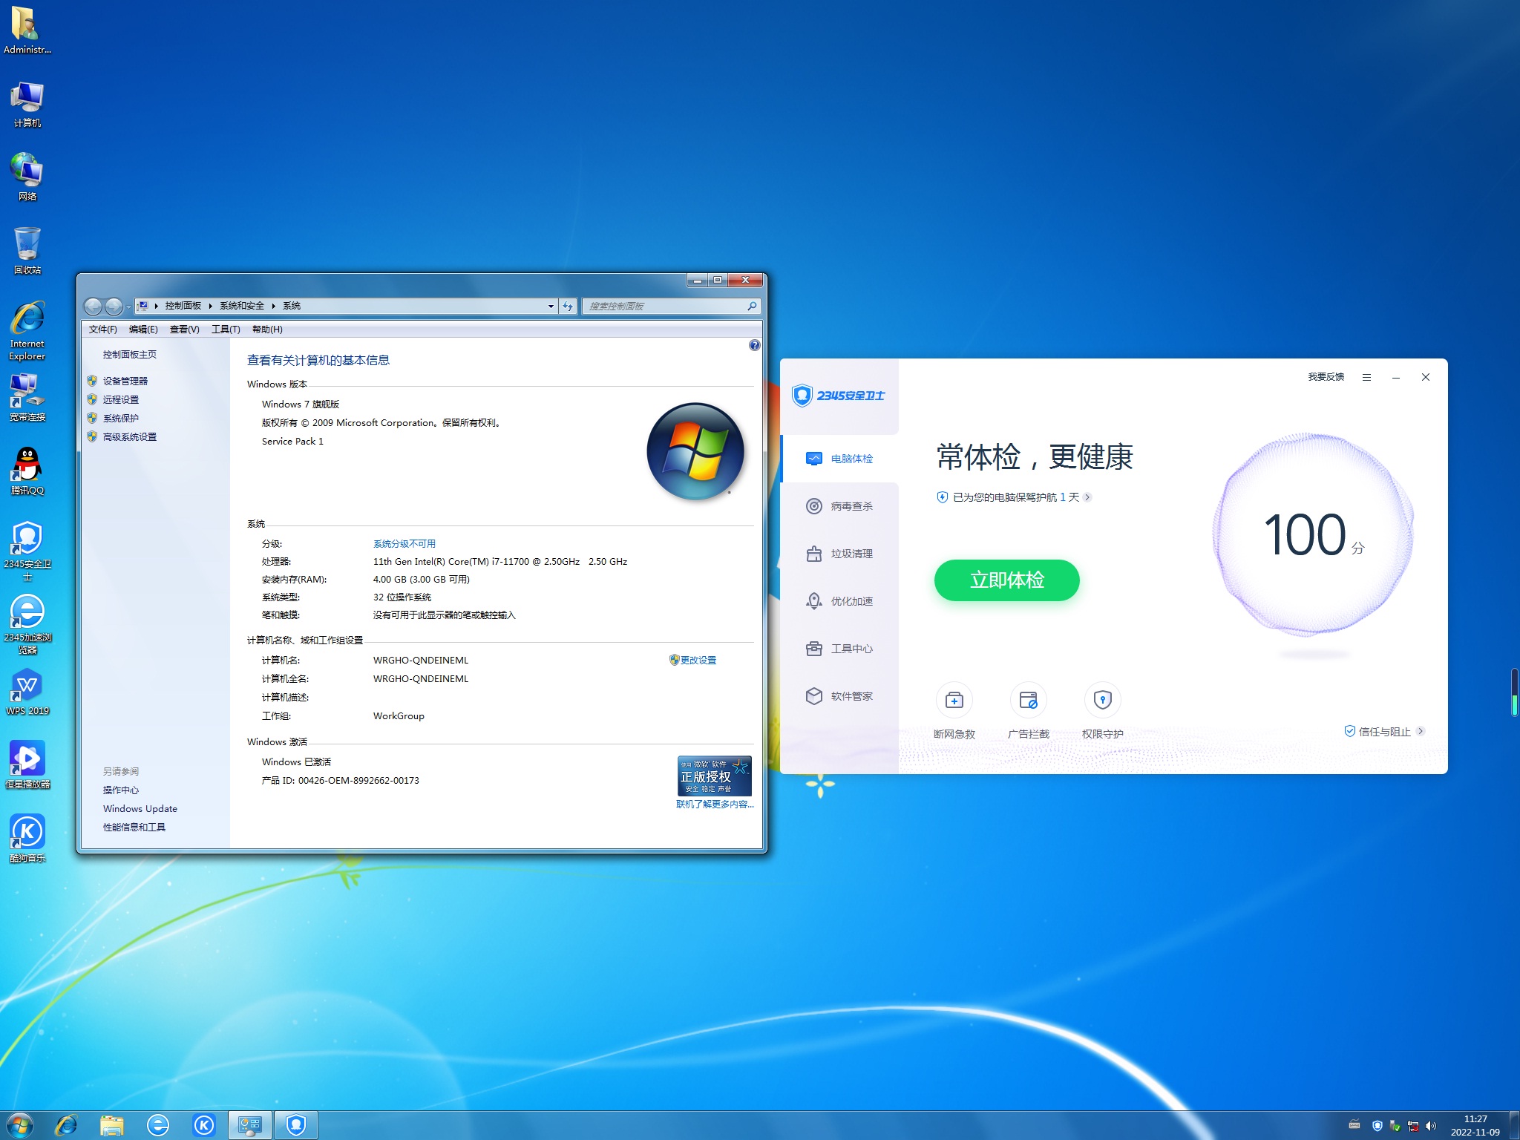Screen dimensions: 1520x1140
Task: Open the 计算机 desktop icon
Action: pos(27,105)
